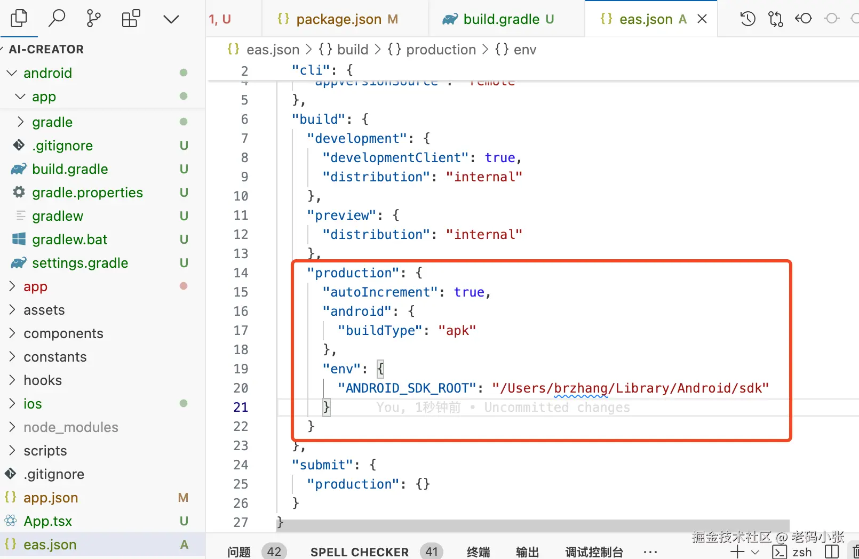Collapse the android folder
859x559 pixels.
(102, 73)
